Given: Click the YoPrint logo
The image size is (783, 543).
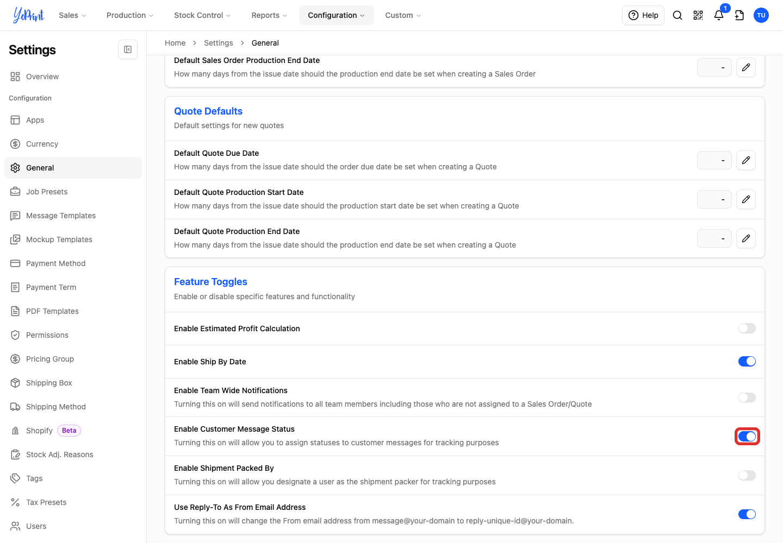Looking at the screenshot, I should coord(29,15).
